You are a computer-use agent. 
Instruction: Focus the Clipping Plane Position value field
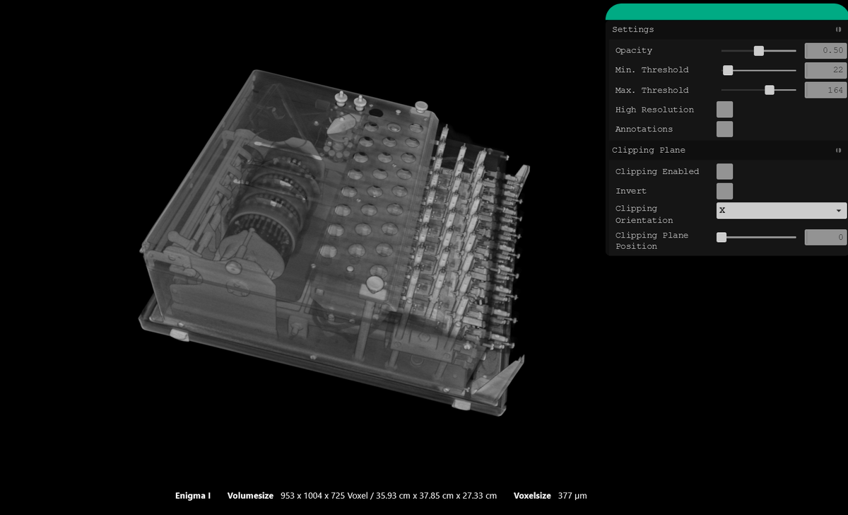825,238
